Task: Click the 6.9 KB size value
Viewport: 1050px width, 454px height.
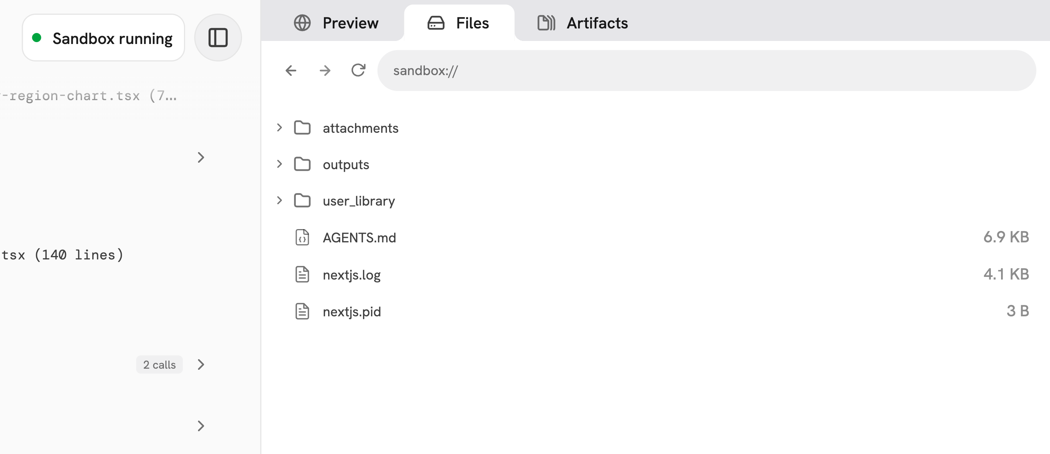Action: click(x=1006, y=237)
